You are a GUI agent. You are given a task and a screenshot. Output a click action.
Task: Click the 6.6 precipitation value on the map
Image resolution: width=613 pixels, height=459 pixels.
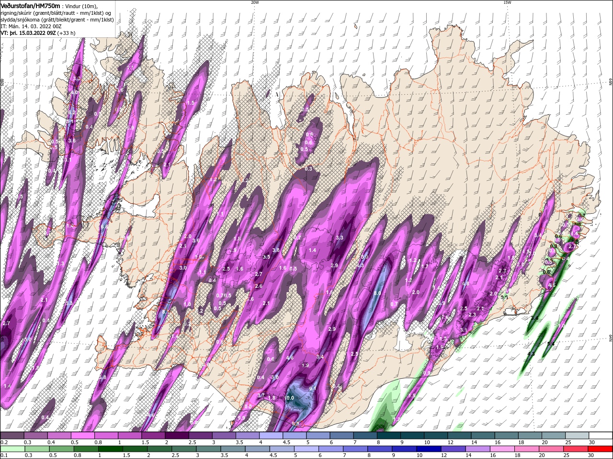pyautogui.click(x=104, y=227)
